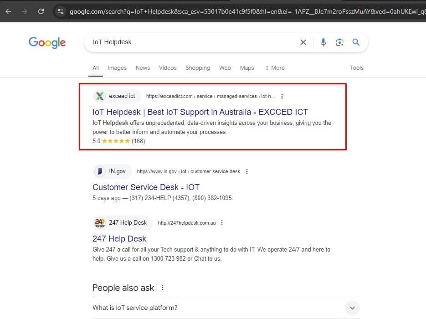
Task: Open more options for exceed ict result
Action: click(282, 96)
